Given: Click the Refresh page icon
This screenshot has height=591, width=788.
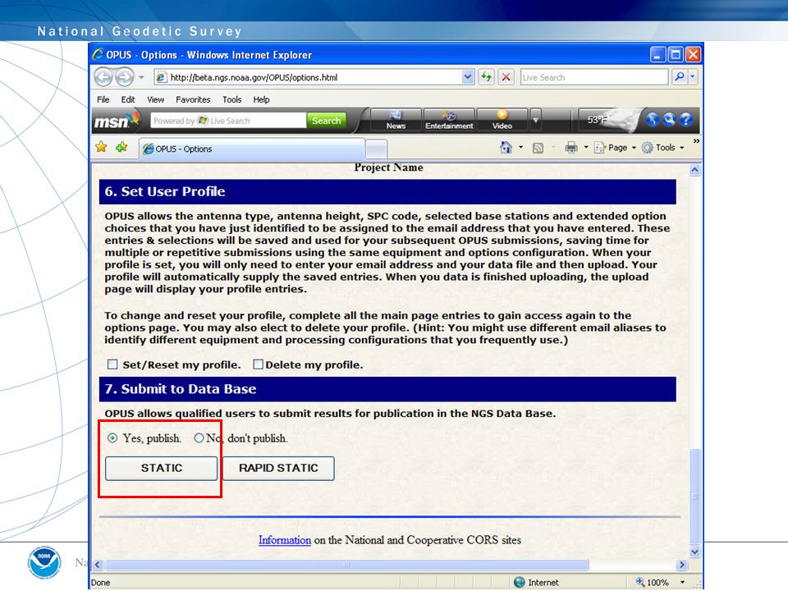Looking at the screenshot, I should [486, 77].
